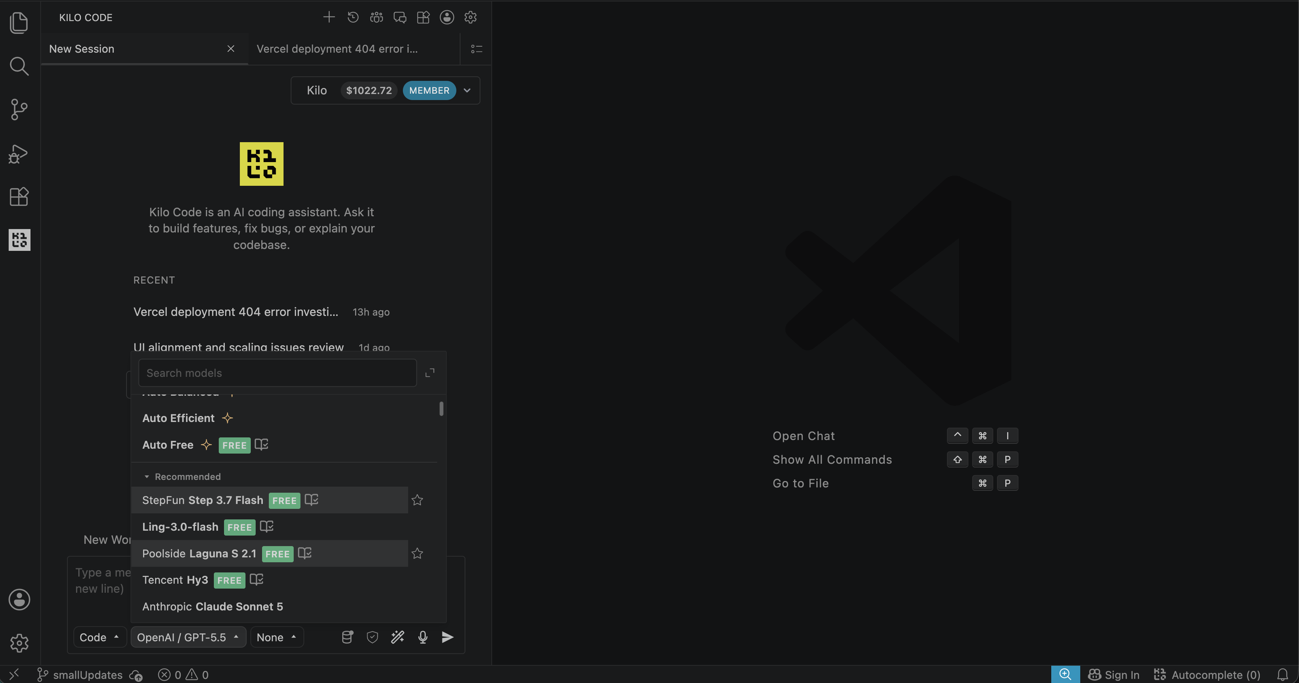1299x683 pixels.
Task: Enhance prompt with magic wand icon
Action: pos(397,637)
